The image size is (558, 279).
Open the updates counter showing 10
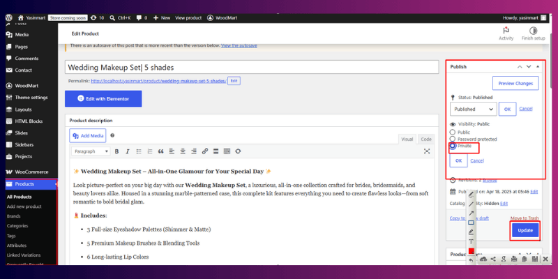[98, 18]
